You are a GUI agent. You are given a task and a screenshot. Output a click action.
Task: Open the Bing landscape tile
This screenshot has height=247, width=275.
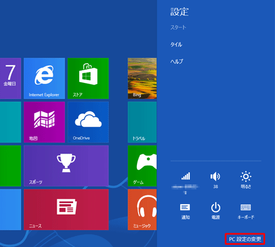tap(142, 78)
